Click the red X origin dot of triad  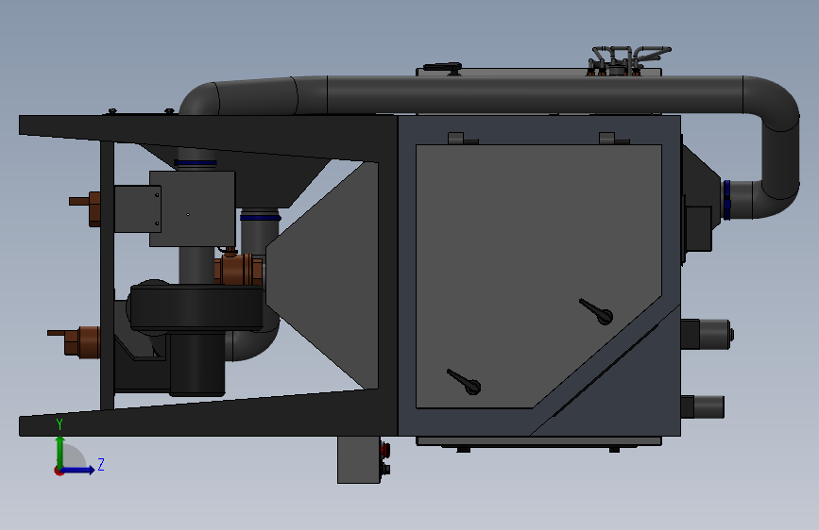(58, 471)
